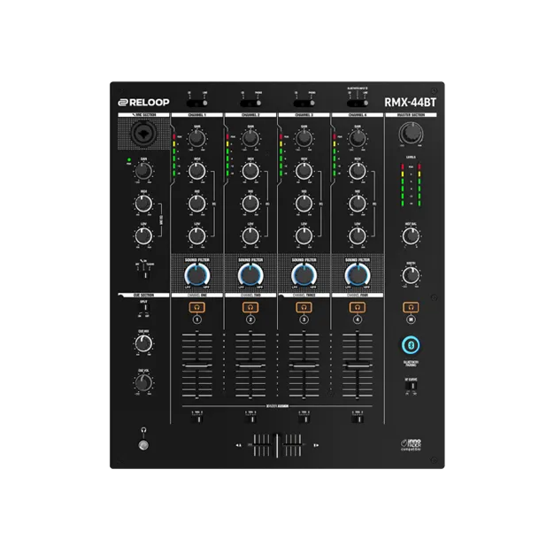Click the mic XLR combo input jack

[x=143, y=134]
